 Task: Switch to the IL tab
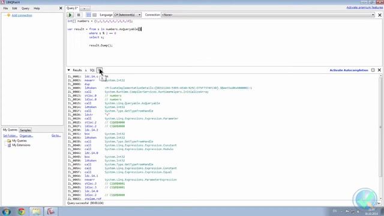[100, 70]
